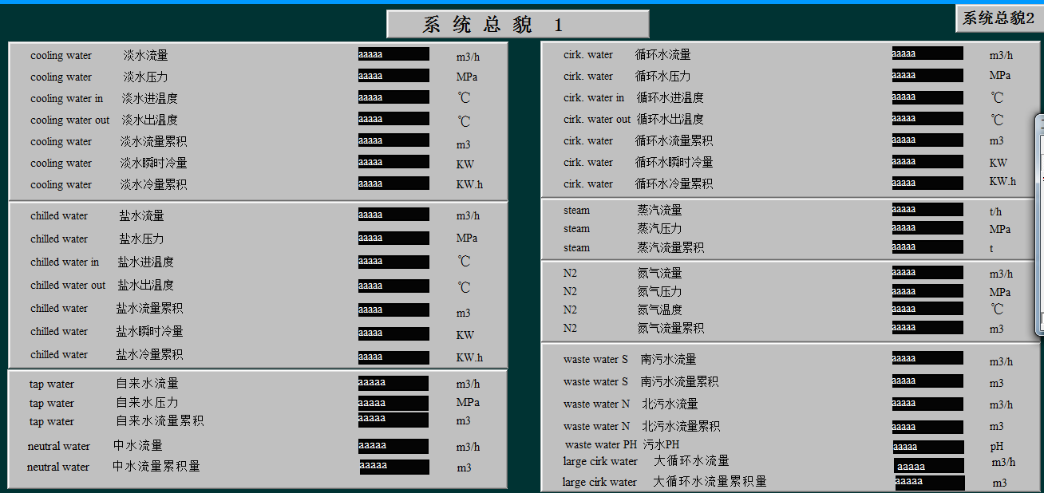Click the 系统总貌 1 title banner
This screenshot has height=493, width=1044.
pos(517,23)
